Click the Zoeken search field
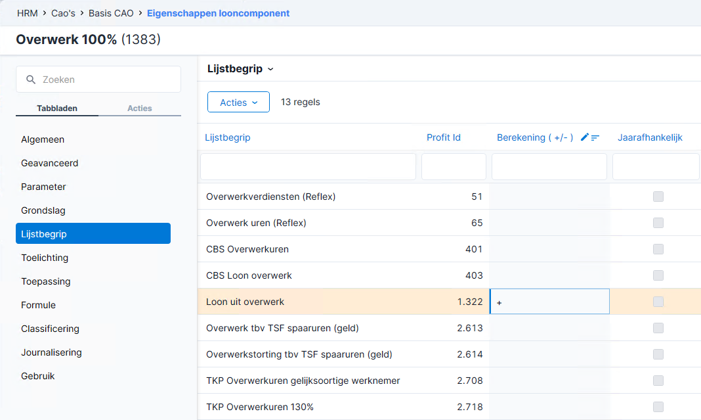 98,80
